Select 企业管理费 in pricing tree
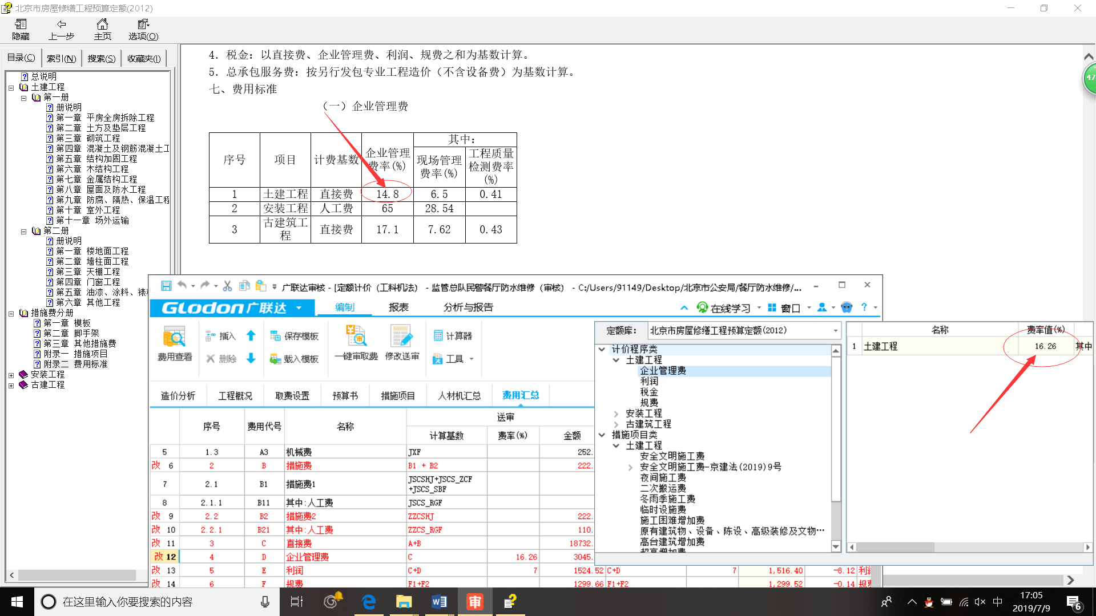 [663, 371]
